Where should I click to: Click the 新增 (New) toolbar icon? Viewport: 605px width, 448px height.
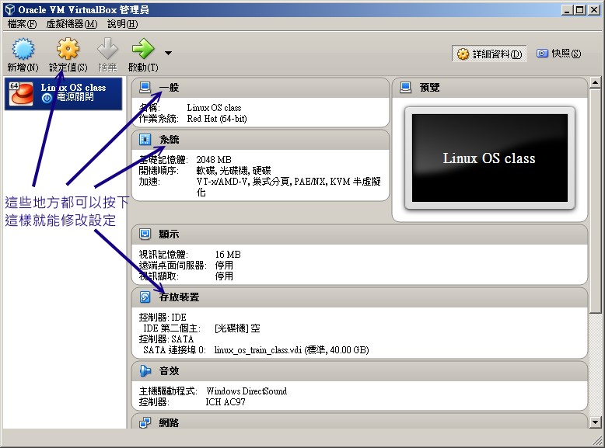tap(23, 50)
